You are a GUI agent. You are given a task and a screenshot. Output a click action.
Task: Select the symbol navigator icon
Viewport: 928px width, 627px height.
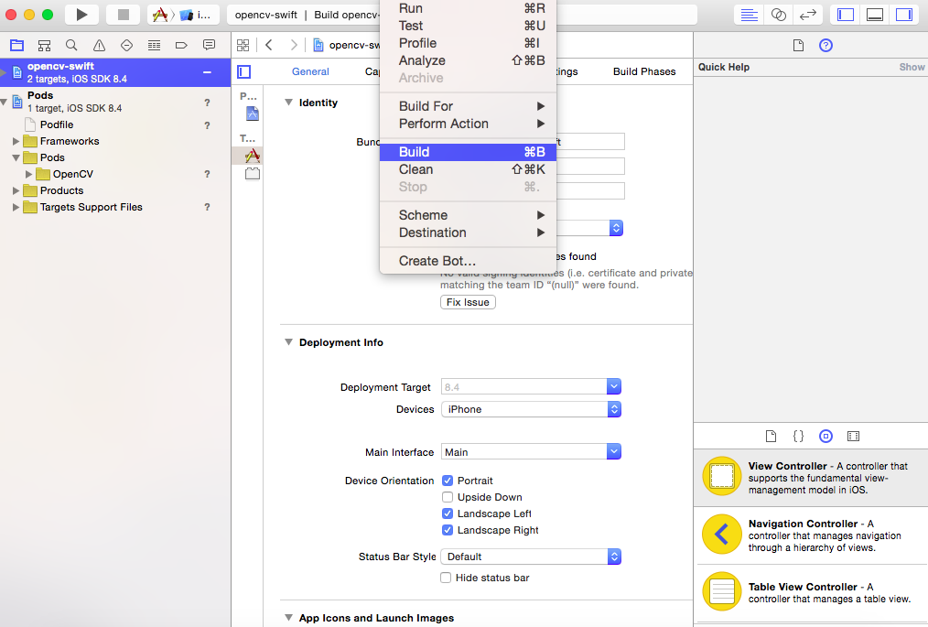click(43, 44)
